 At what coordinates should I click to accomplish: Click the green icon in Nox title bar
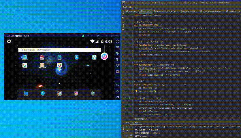coord(83,36)
